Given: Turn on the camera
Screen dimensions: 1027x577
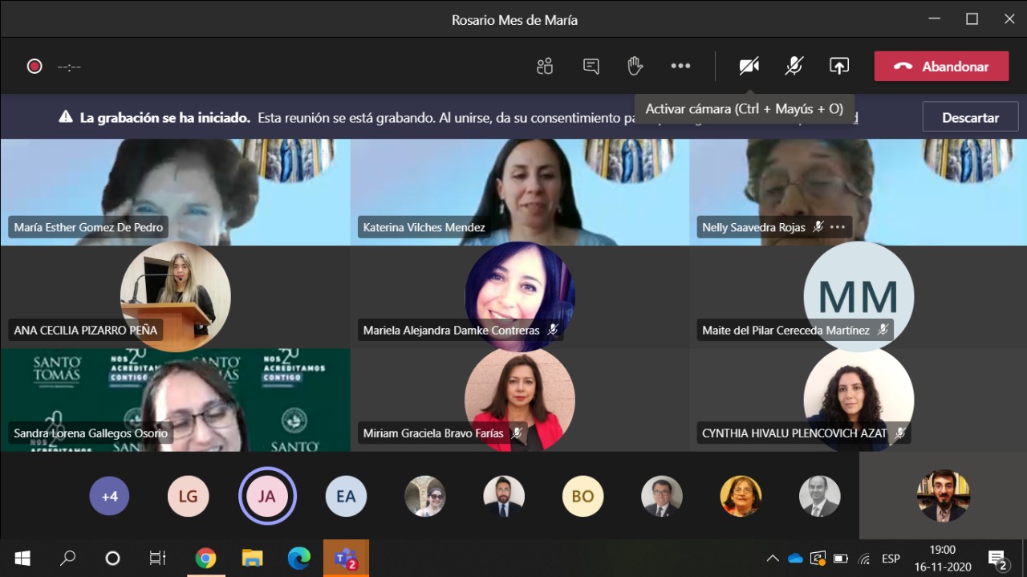Looking at the screenshot, I should (749, 67).
